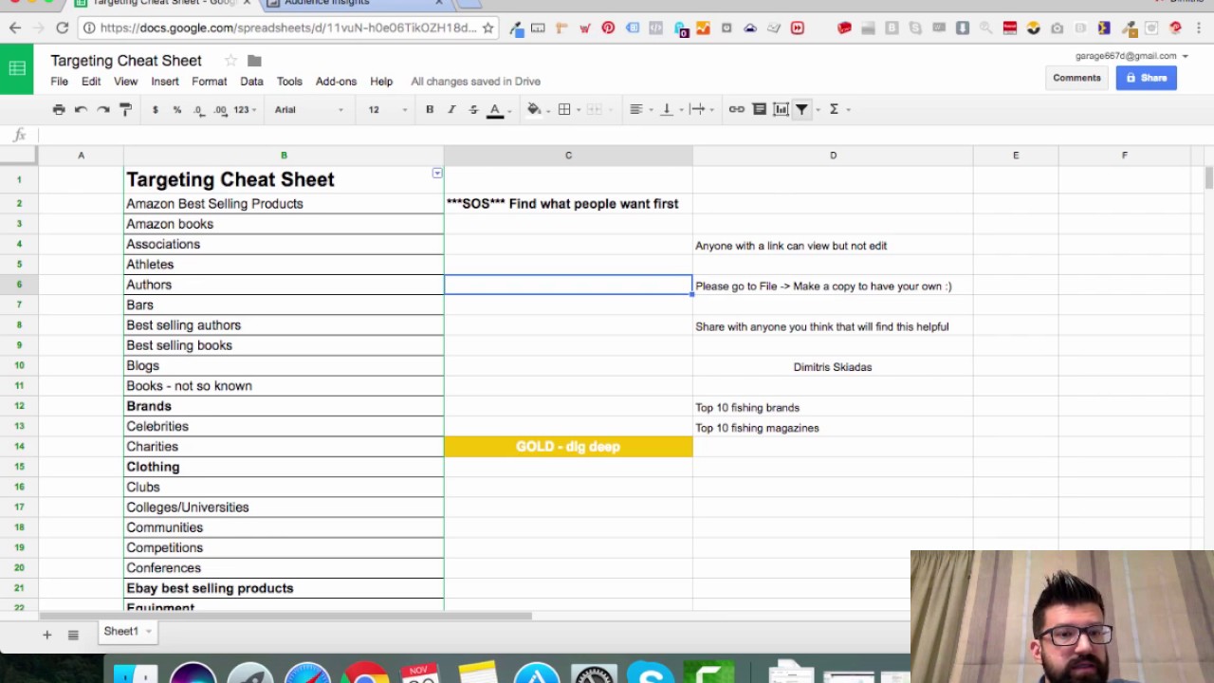
Task: Click the document title Targeting Cheat Sheet
Action: 126,61
